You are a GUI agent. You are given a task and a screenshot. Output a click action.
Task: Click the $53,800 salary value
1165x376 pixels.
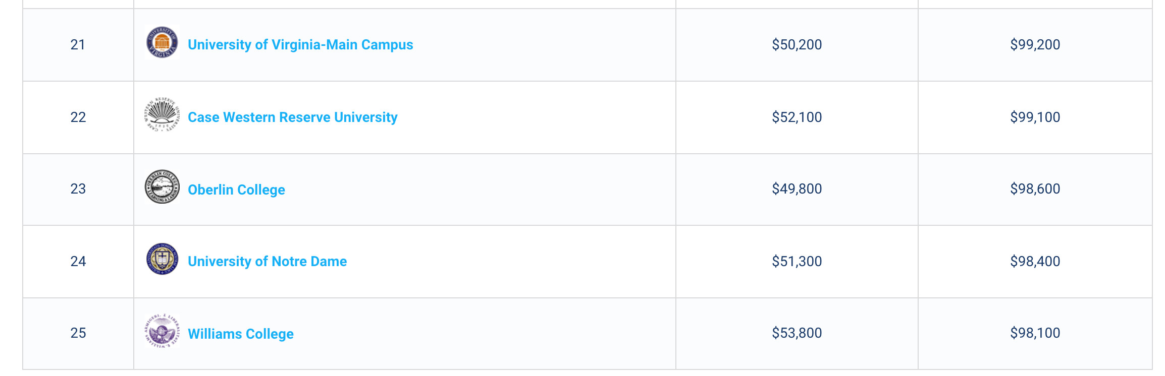tap(797, 333)
